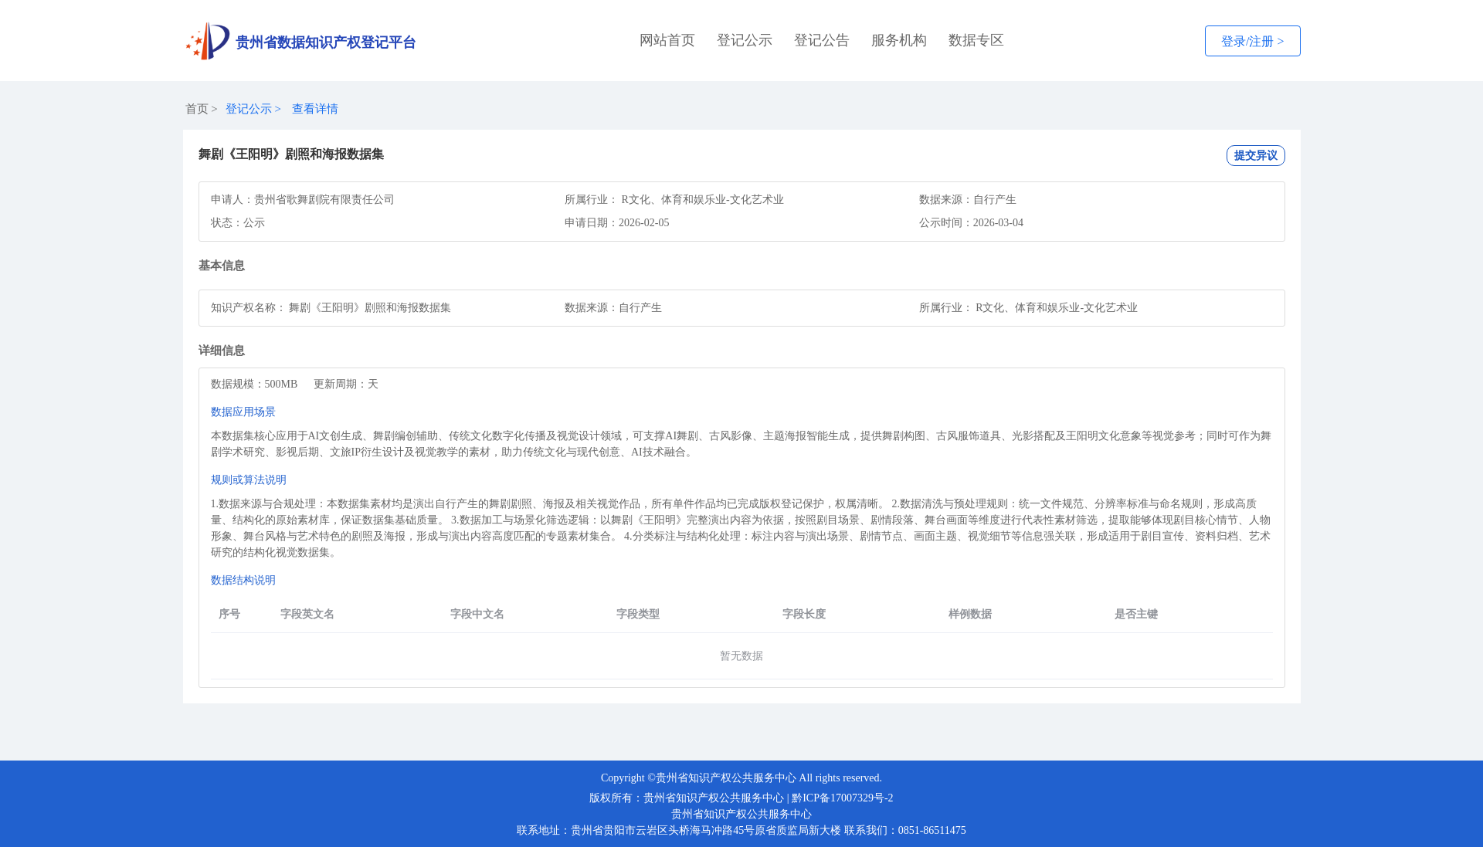Click the applicant text 贵州省歌舞剧院有限责任公司
Screen dimensions: 1483x847
tap(324, 199)
